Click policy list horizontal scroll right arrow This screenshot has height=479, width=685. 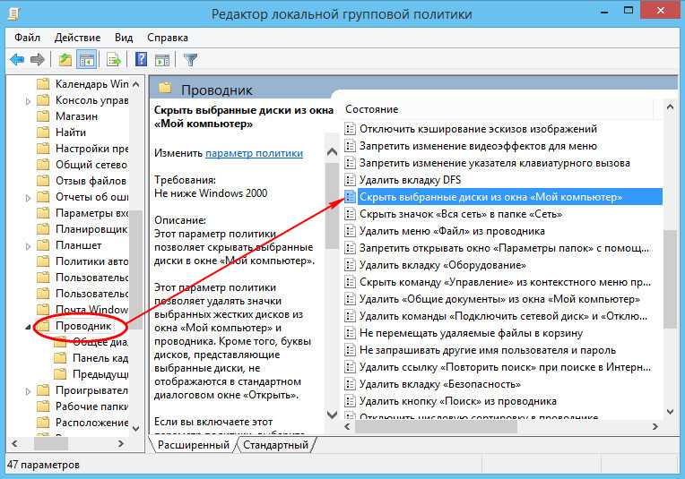tap(655, 427)
